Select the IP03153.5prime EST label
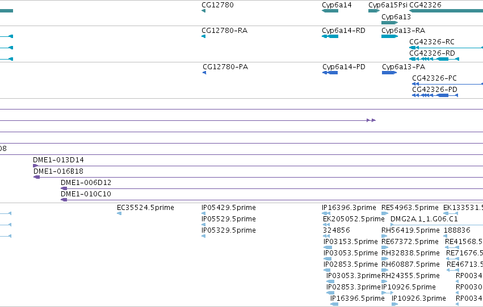 pyautogui.click(x=351, y=242)
